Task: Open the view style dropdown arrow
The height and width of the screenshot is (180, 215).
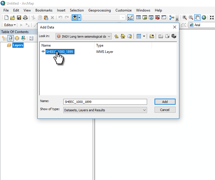Action: point(144,36)
